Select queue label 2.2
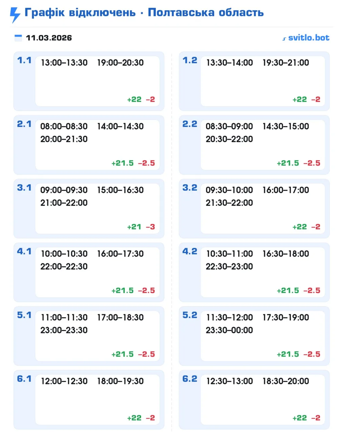Viewport: 343px width, 441px height. point(190,124)
